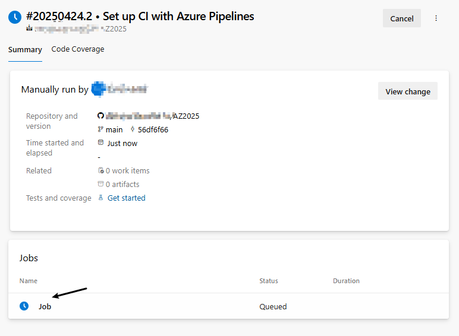Screen dimensions: 459x336
Task: Open 0 artifacts
Action: pos(122,185)
